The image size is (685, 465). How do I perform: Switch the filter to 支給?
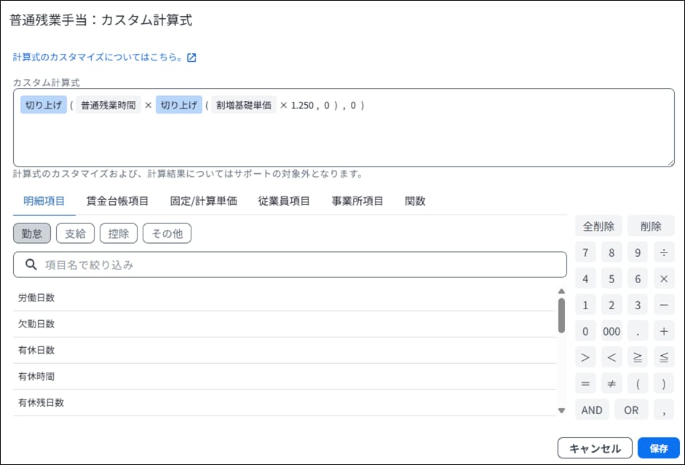tap(75, 234)
